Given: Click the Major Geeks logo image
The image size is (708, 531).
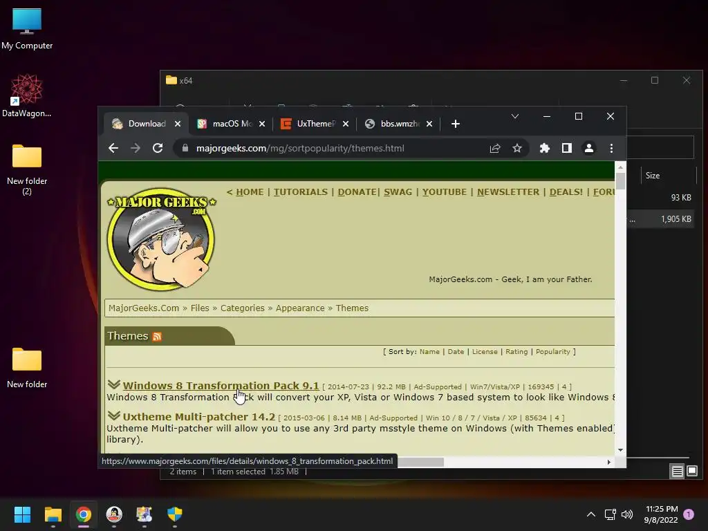Looking at the screenshot, I should pyautogui.click(x=161, y=239).
